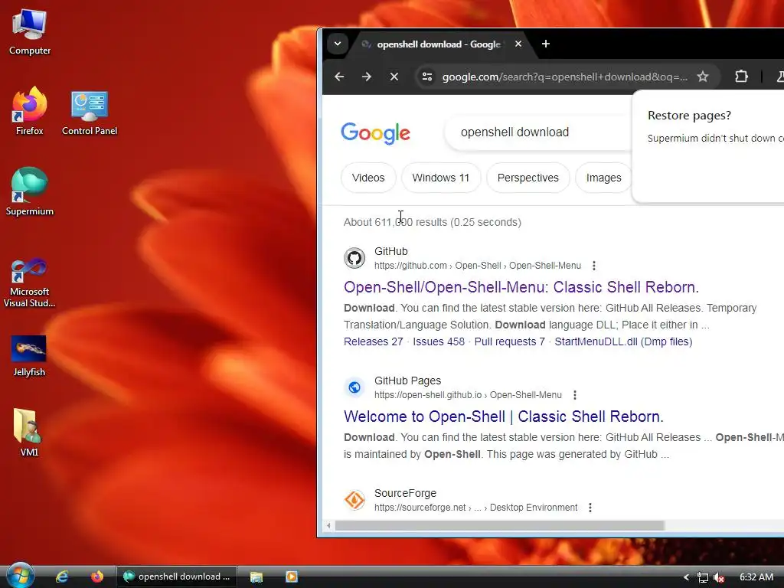Bookmark this page with the star icon
The image size is (784, 588).
pyautogui.click(x=703, y=77)
